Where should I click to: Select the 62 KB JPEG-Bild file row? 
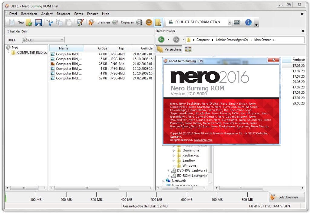(102, 78)
